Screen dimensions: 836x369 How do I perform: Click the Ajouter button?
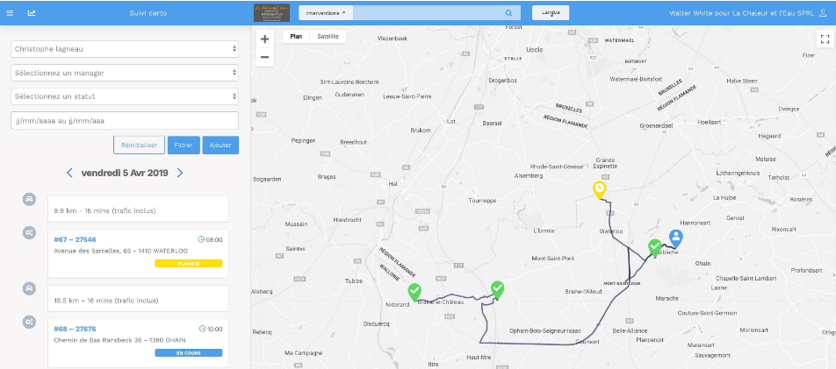click(x=220, y=145)
